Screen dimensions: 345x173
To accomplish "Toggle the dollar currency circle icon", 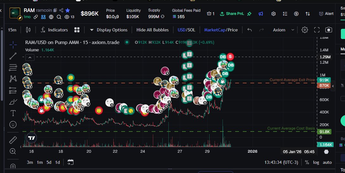I will (296, 14).
